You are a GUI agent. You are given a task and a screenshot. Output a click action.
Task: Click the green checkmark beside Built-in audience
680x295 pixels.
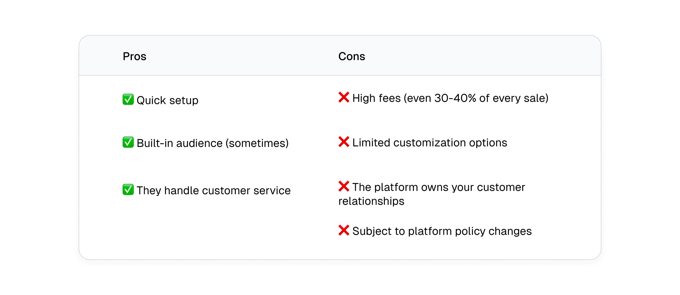128,142
